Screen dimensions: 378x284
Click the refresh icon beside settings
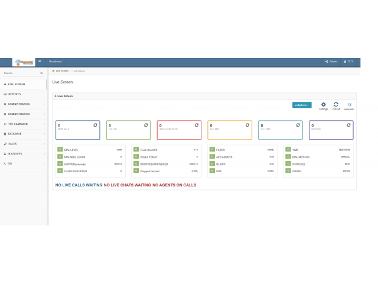pos(336,105)
